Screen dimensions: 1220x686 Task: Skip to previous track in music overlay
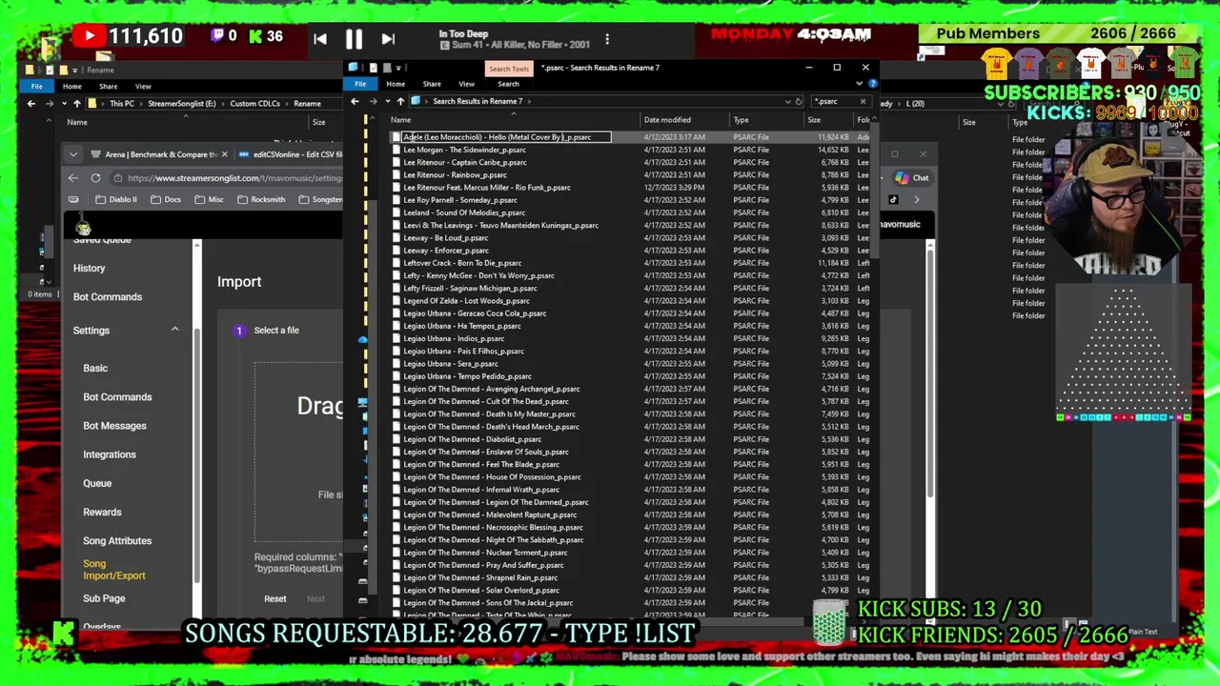(320, 39)
